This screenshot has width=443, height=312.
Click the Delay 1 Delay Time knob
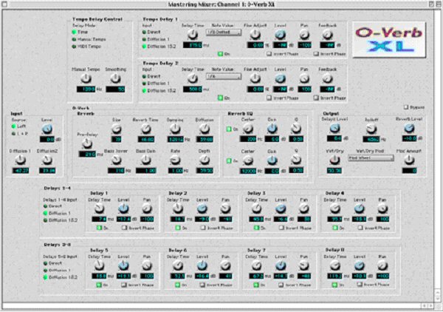click(99, 209)
